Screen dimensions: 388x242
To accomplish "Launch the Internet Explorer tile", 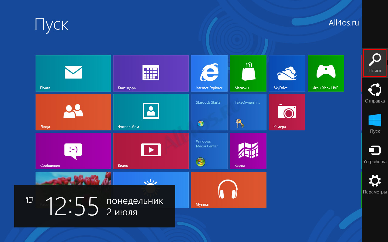I will tap(209, 73).
